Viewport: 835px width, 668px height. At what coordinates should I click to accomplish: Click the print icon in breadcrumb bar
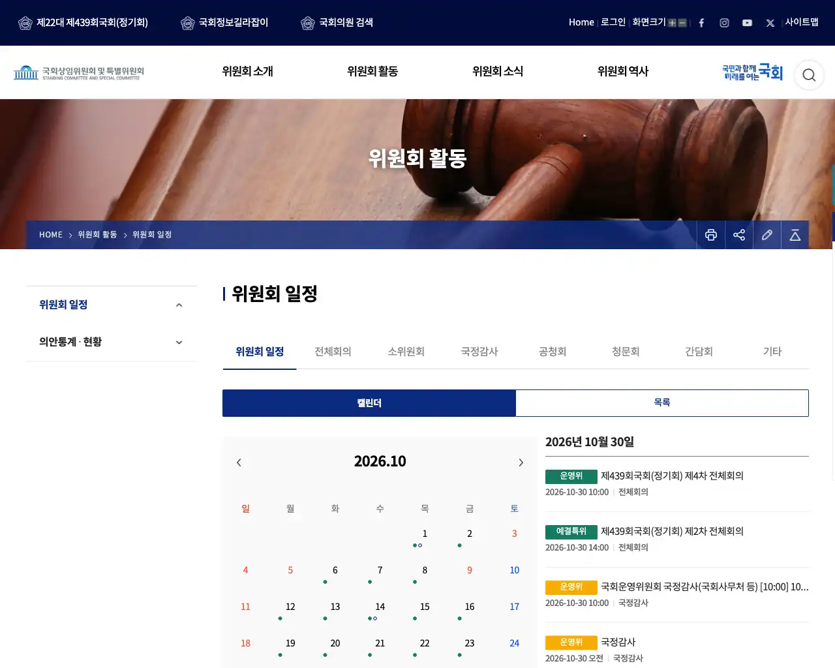click(x=711, y=235)
